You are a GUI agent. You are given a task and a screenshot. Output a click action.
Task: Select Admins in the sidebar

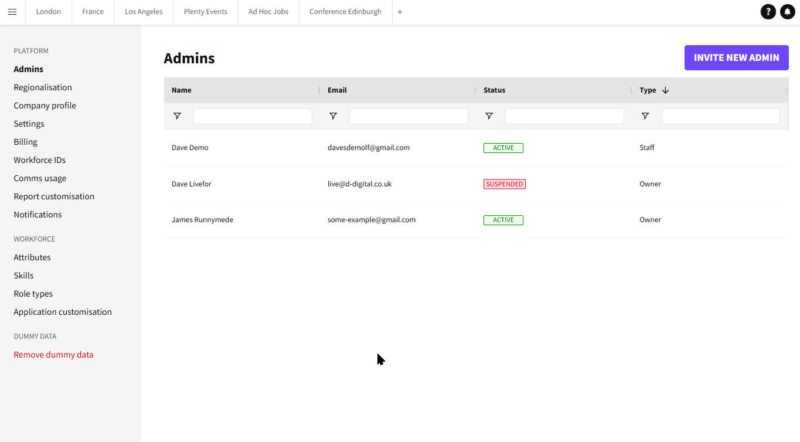coord(29,69)
